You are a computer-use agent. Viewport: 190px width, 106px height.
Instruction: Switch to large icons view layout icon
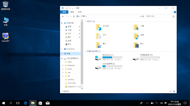[x=174, y=91]
